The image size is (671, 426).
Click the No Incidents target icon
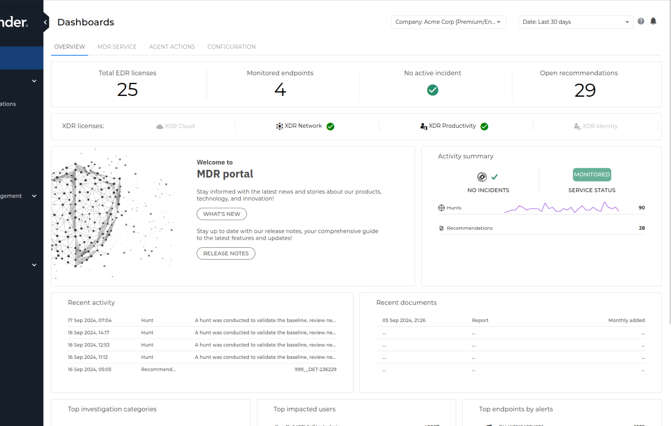point(481,177)
